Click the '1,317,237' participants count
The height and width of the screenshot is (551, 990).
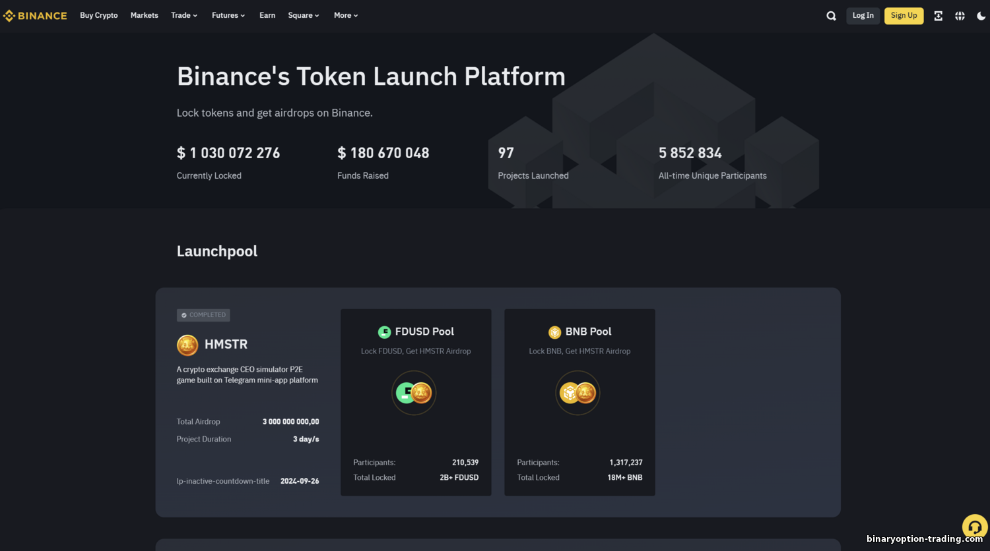[x=626, y=463]
